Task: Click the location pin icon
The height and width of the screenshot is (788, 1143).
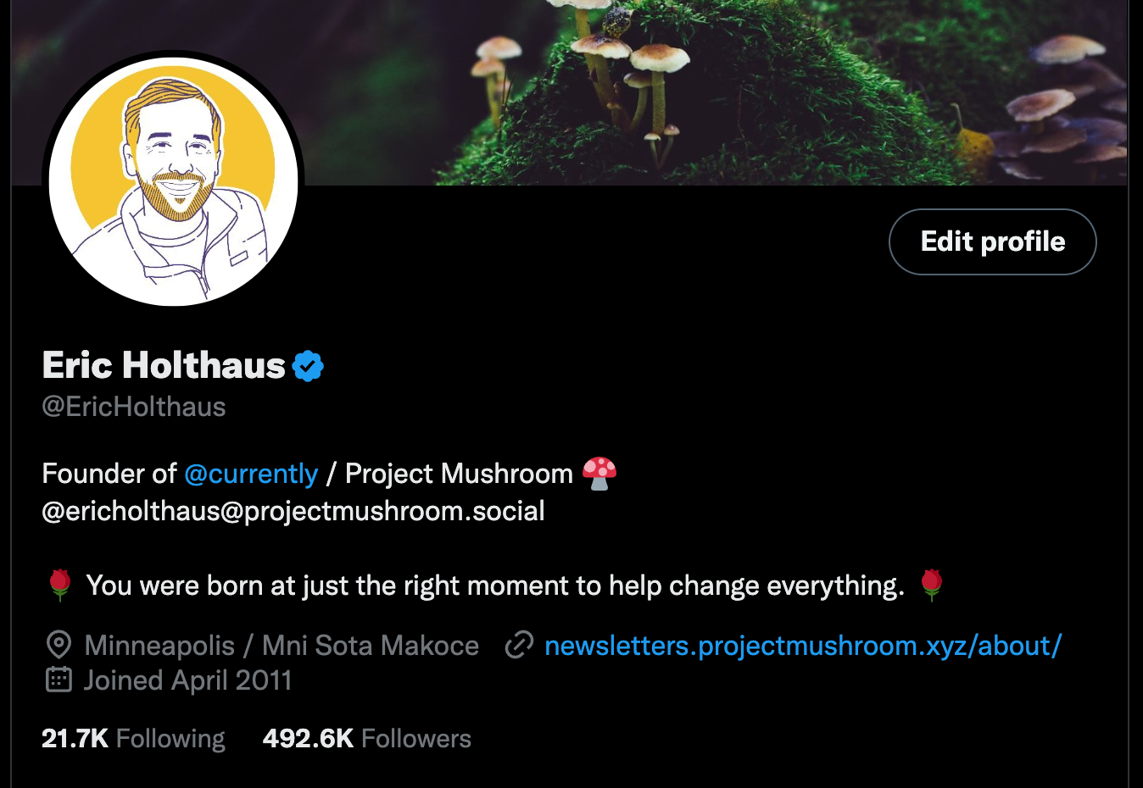Action: (59, 646)
